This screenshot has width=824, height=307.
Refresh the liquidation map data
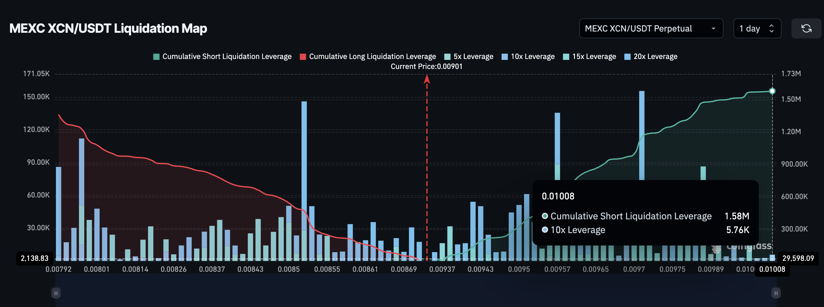[806, 28]
